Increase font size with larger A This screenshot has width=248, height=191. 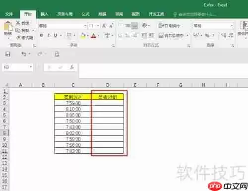[104, 26]
